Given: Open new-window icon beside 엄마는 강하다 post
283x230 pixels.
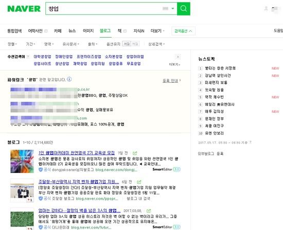Looking at the screenshot, I should [x=149, y=211].
